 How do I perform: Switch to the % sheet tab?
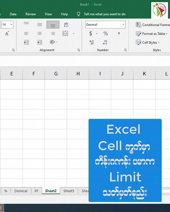pyautogui.click(x=6, y=191)
